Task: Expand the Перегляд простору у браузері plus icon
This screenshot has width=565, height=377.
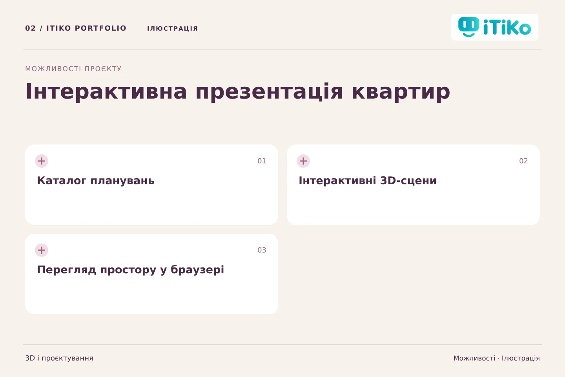Action: pos(42,250)
